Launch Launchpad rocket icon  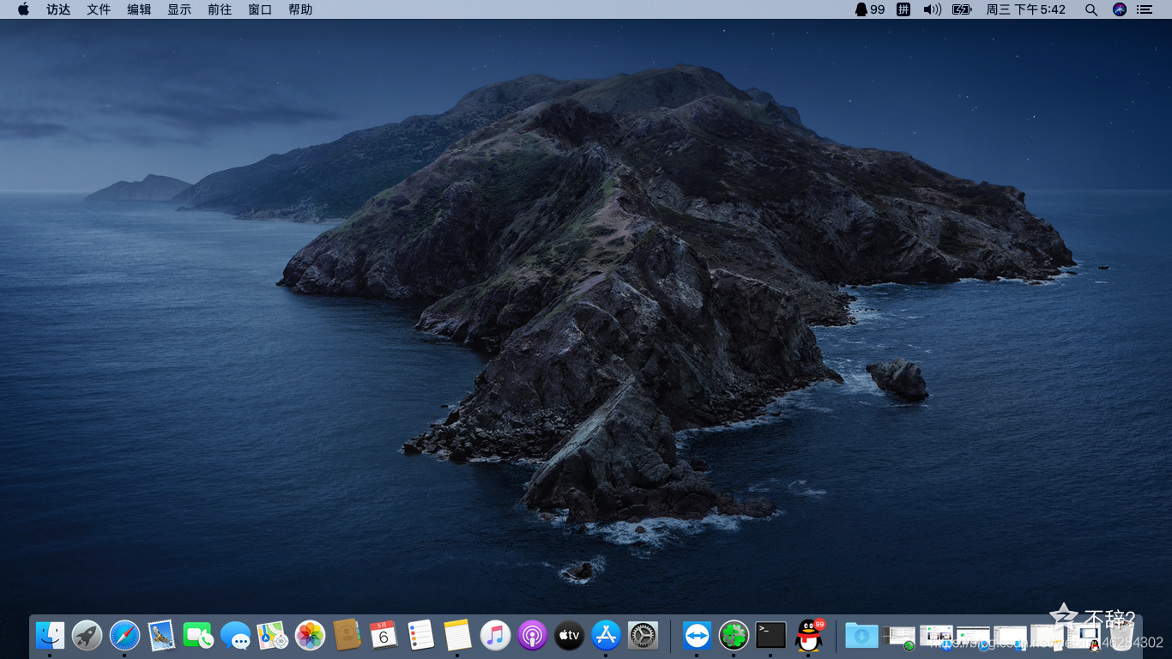[87, 635]
